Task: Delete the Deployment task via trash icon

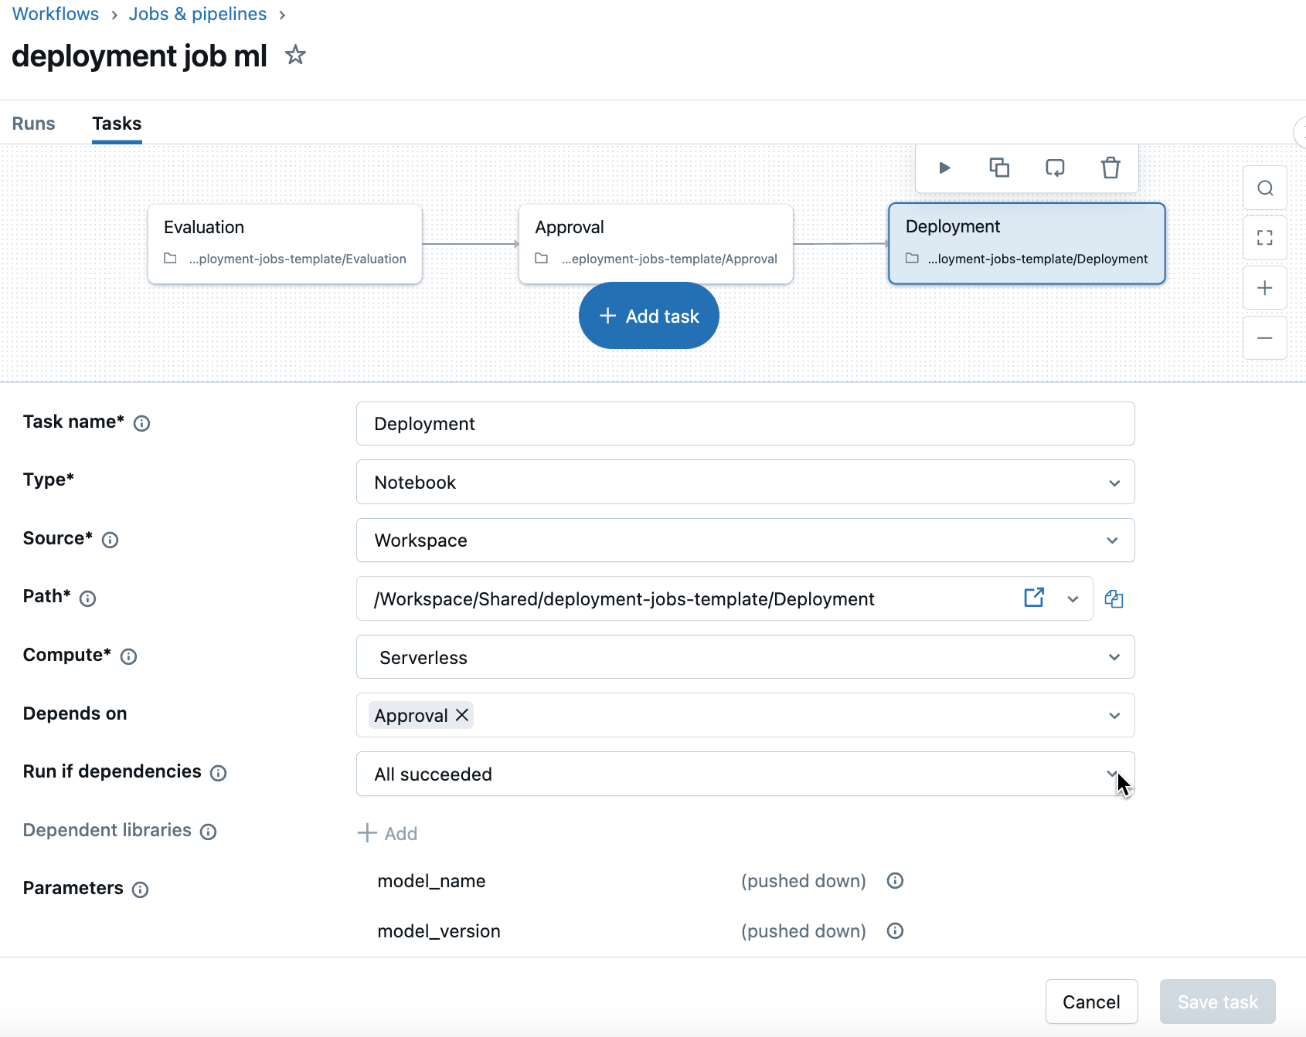Action: tap(1110, 168)
